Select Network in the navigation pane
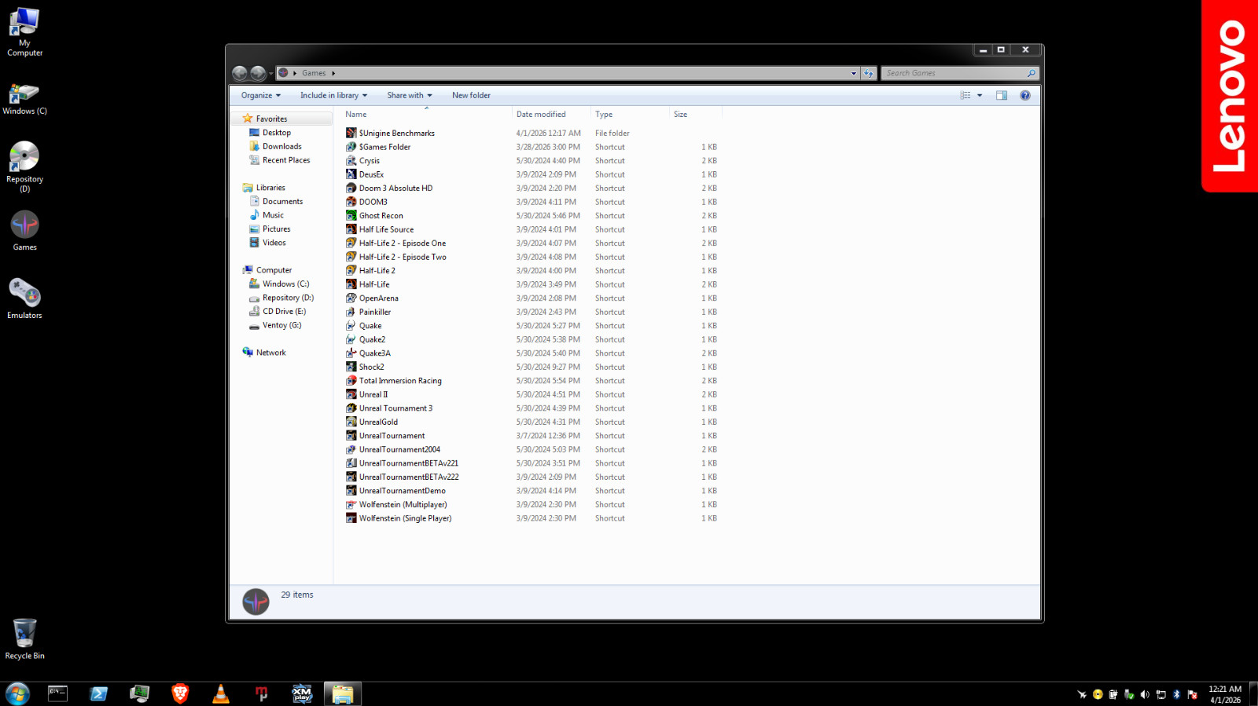Screen dimensions: 1258x706 tap(270, 353)
